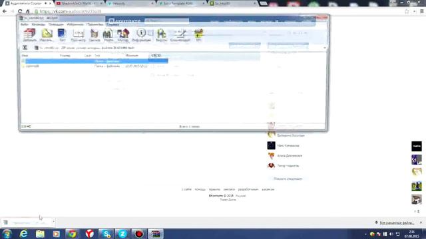This screenshot has height=239, width=426.
Task: Open the WinRAR address bar path dropdown
Action: 324,48
